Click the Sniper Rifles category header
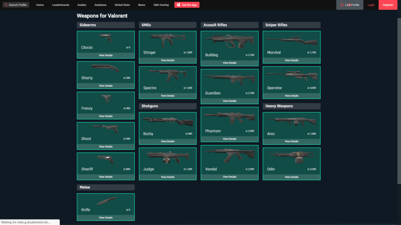Screen dimensions: 401x225 pos(291,25)
